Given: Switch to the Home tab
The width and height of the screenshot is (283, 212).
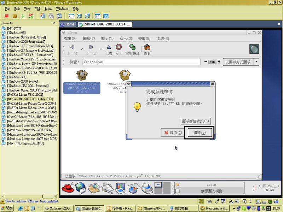Looking at the screenshot, I should (x=68, y=24).
